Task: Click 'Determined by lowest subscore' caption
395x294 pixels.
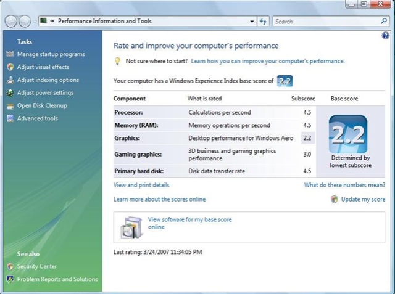Action: pyautogui.click(x=351, y=161)
